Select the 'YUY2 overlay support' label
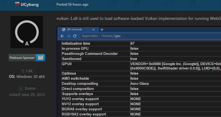This screenshot has width=221, height=117. click(80, 99)
